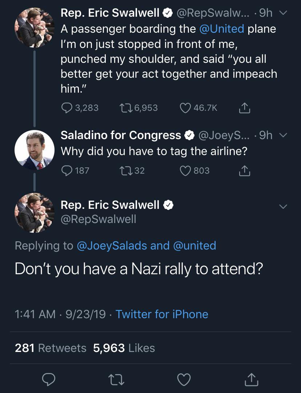The image size is (301, 393).
Task: Reply to the first Swalwell tweet
Action: coord(67,108)
